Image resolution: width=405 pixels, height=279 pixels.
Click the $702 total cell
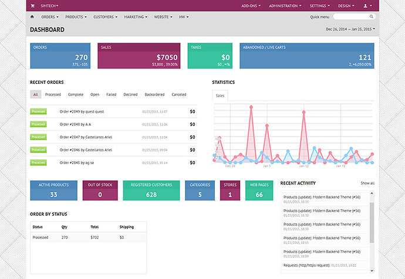pyautogui.click(x=95, y=237)
